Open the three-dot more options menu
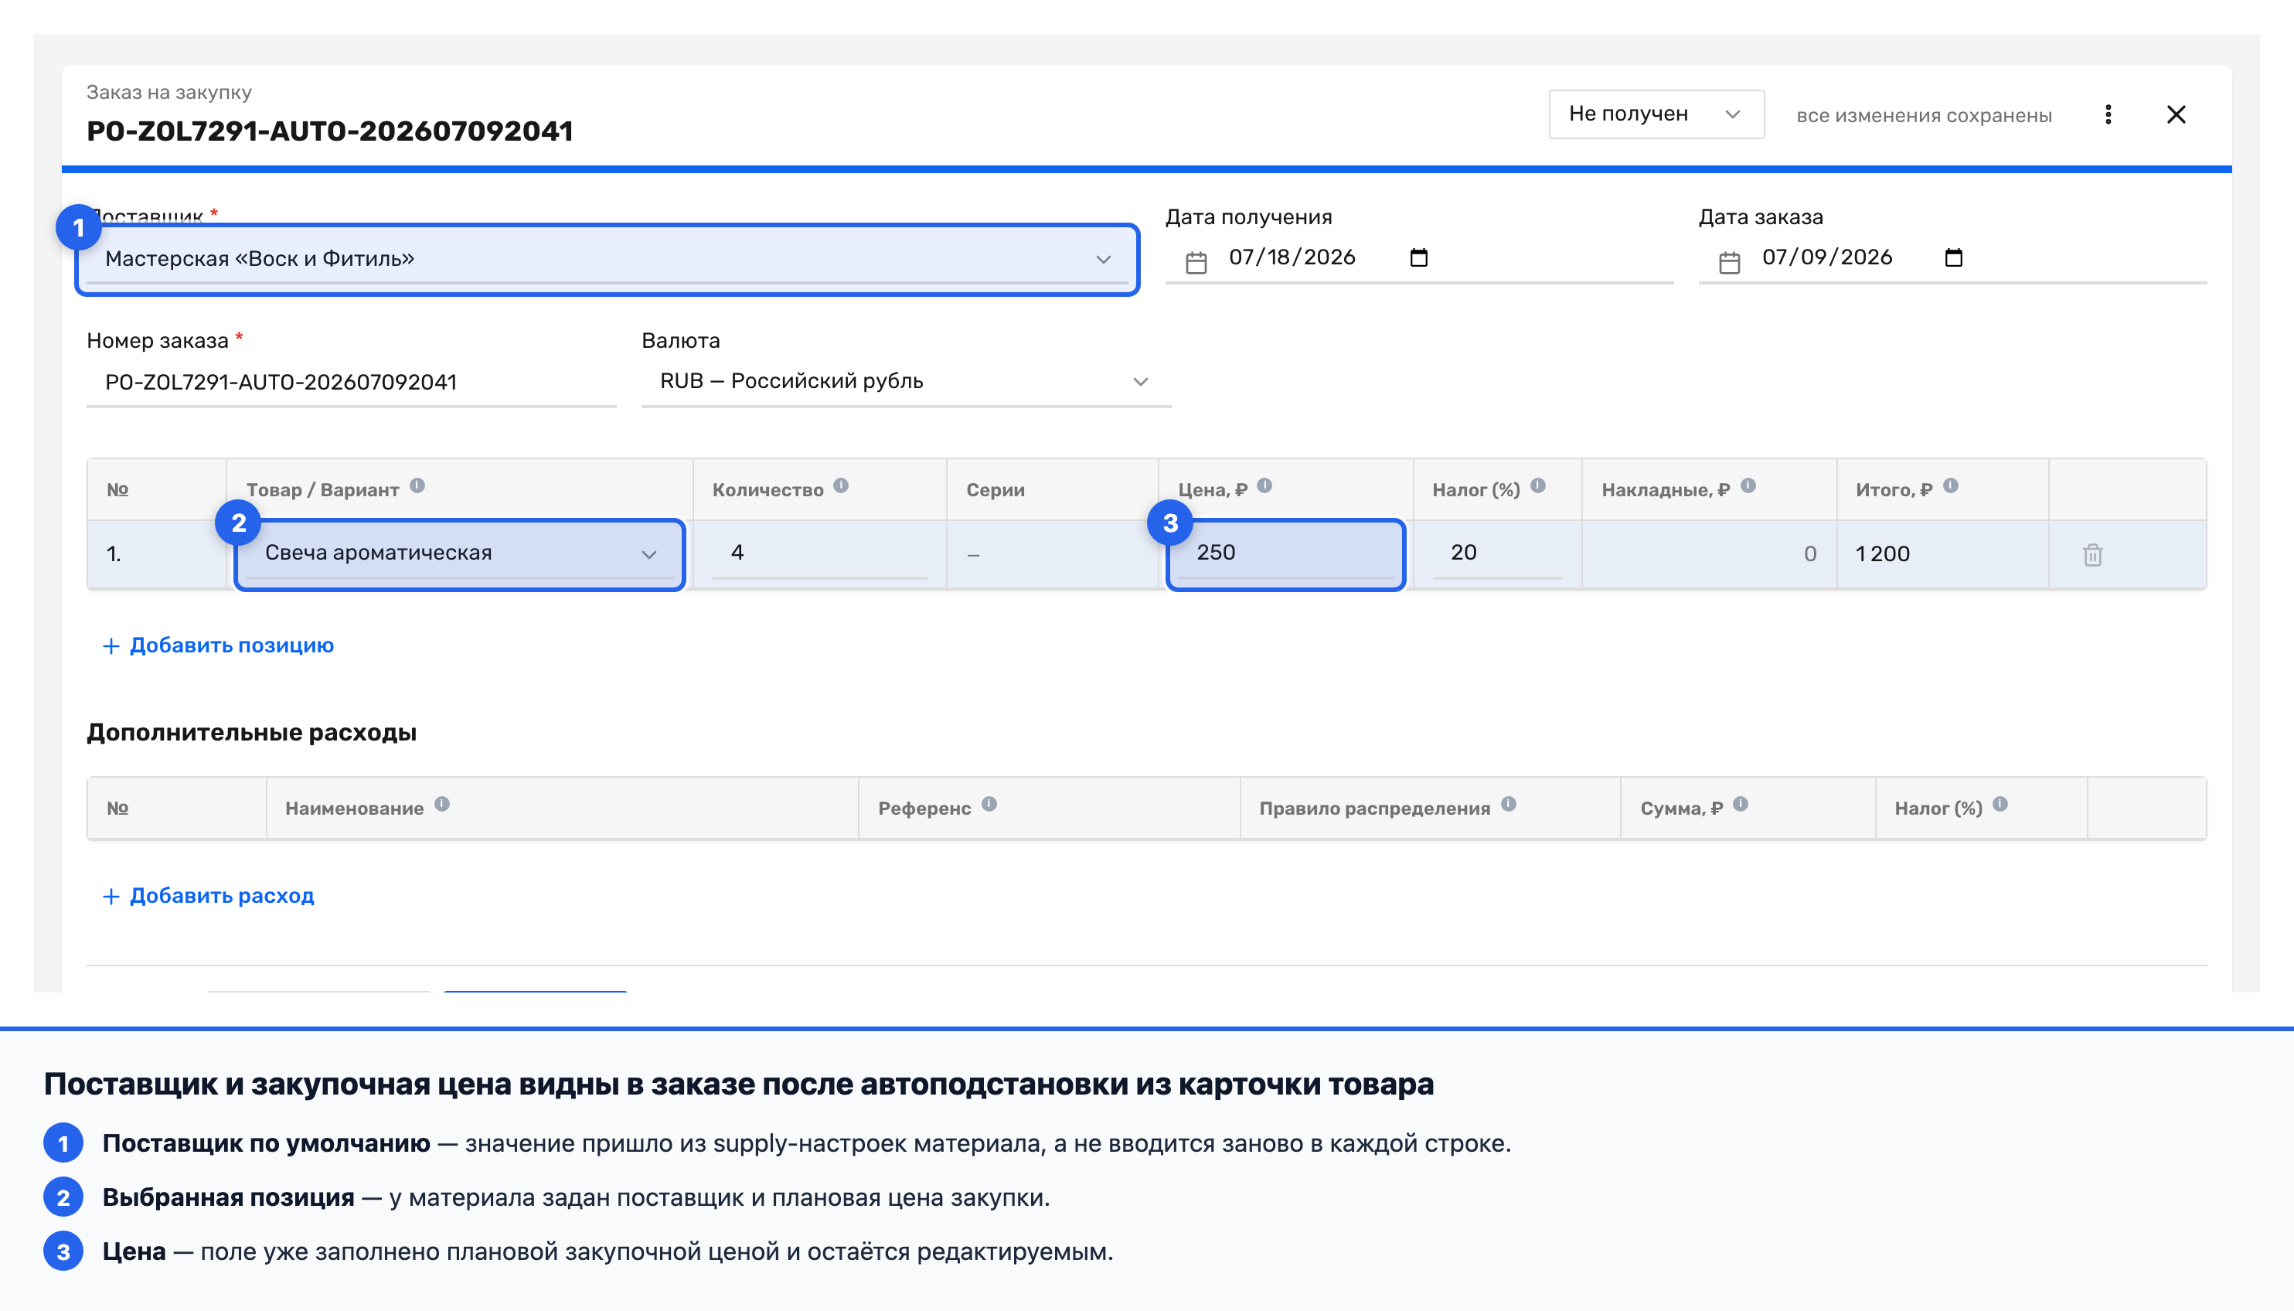Viewport: 2294px width, 1311px height. (2108, 114)
